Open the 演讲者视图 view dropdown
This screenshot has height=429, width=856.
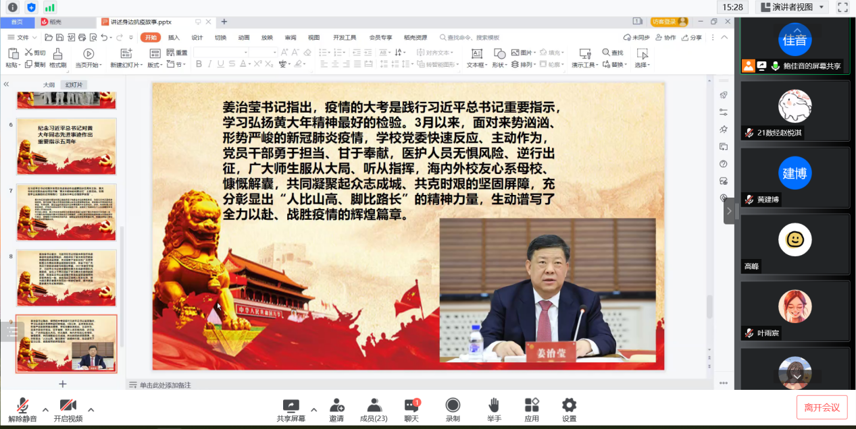(x=792, y=7)
